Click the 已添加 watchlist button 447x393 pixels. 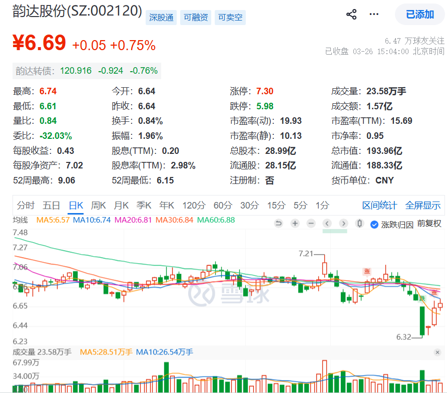[419, 14]
